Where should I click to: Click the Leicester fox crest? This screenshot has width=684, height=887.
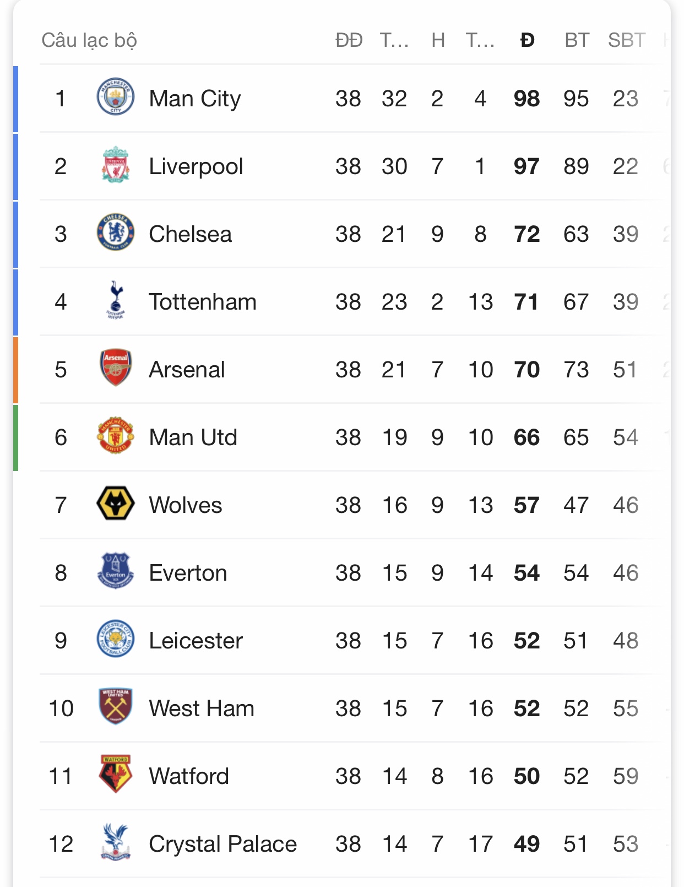pyautogui.click(x=115, y=639)
